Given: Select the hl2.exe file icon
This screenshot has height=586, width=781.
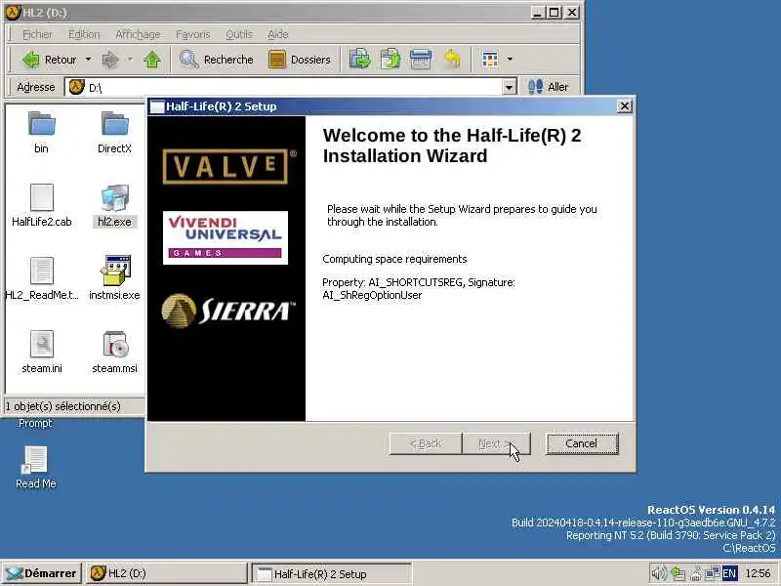Looking at the screenshot, I should [115, 198].
